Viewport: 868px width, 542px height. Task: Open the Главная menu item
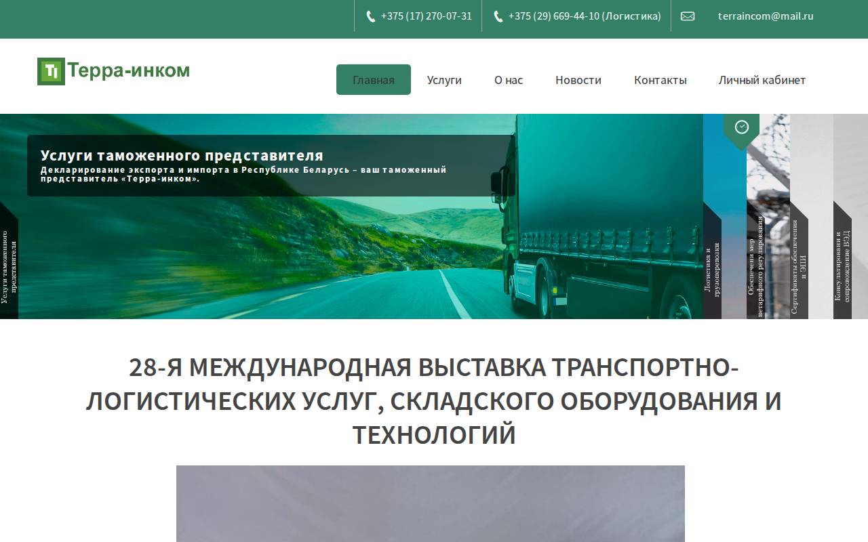coord(374,80)
